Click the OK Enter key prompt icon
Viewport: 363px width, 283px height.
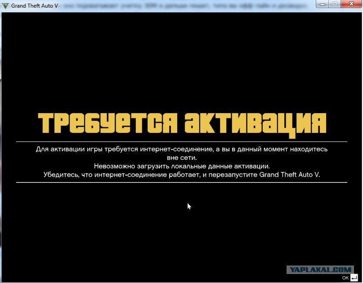click(x=354, y=277)
